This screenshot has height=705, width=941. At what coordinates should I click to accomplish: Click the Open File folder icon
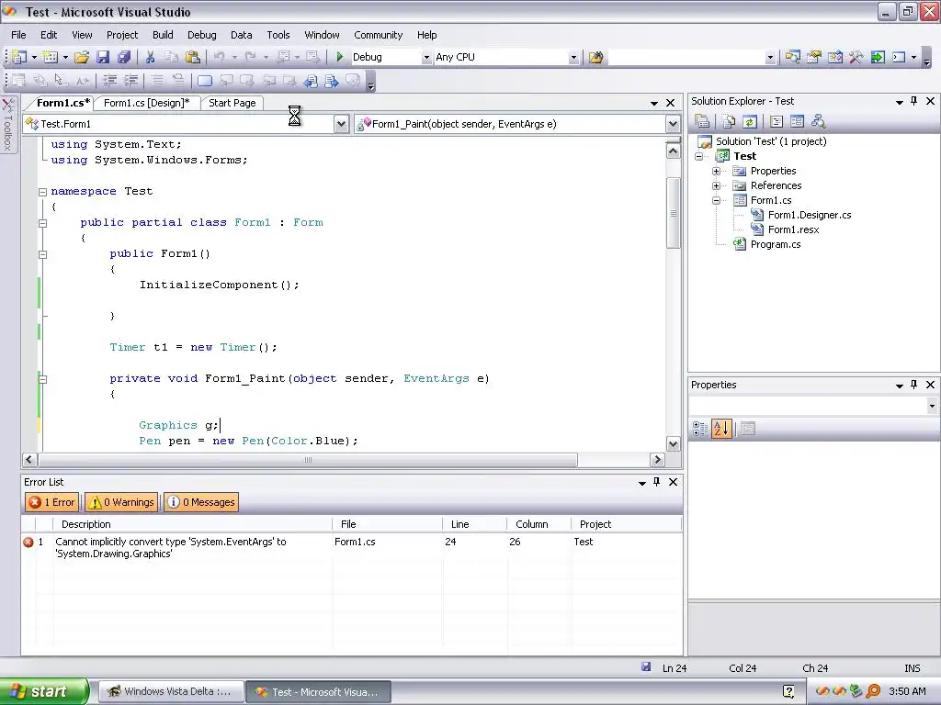(82, 57)
